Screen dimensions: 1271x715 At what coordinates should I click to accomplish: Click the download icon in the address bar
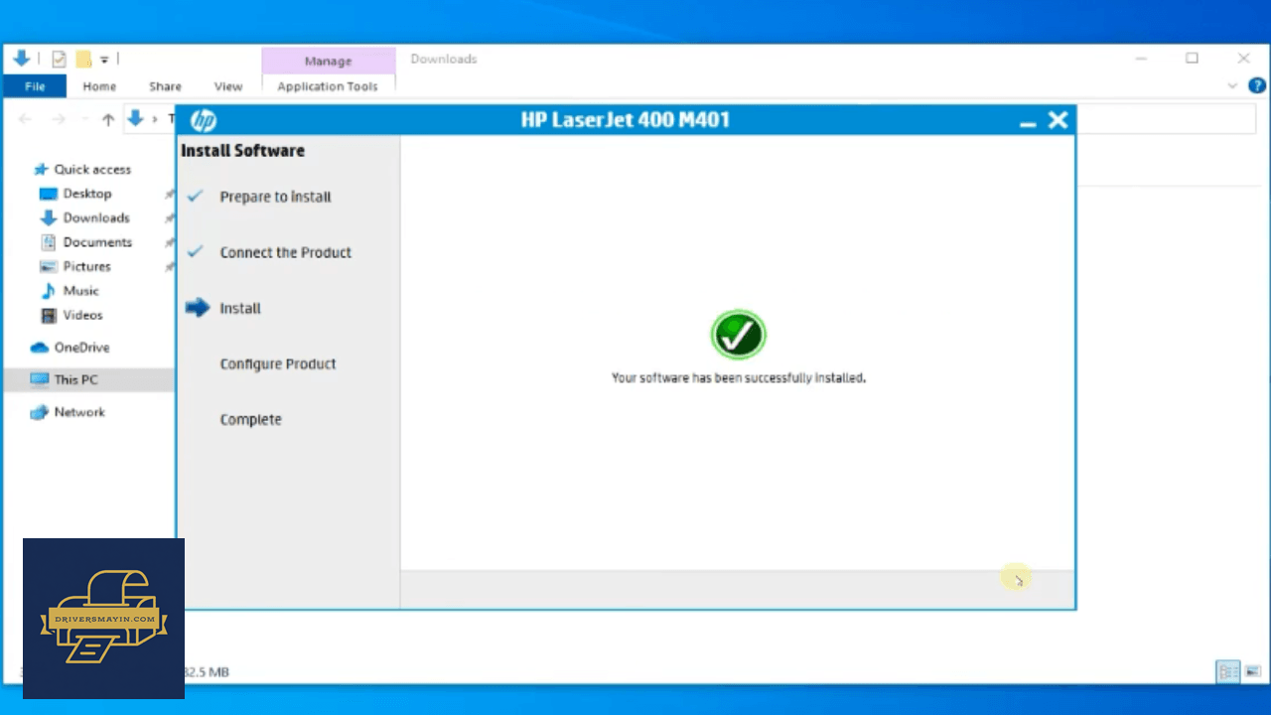(136, 120)
